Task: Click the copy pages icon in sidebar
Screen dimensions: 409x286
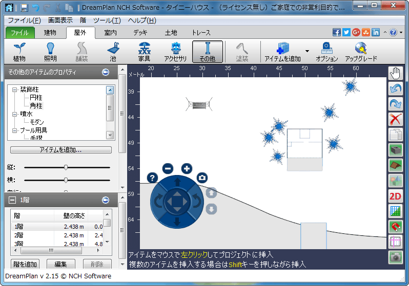Action: [x=395, y=135]
